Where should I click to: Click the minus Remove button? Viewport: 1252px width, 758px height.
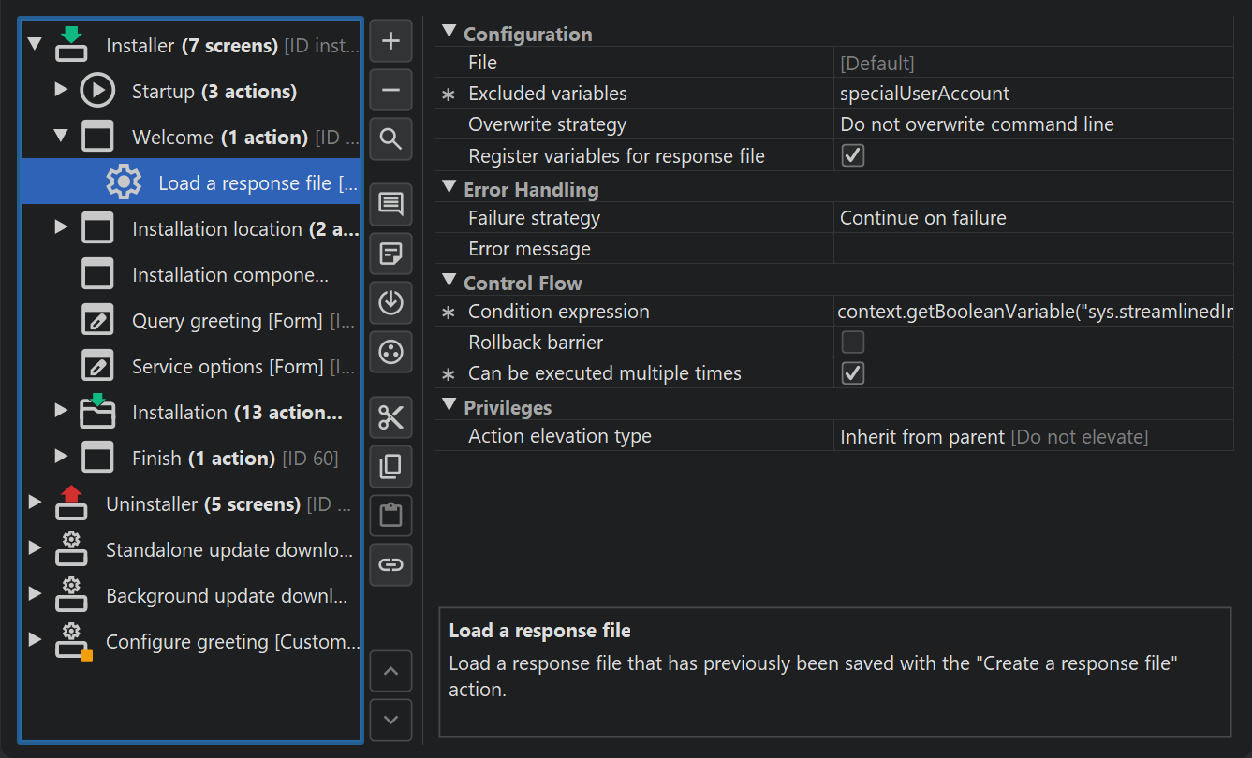[x=390, y=91]
